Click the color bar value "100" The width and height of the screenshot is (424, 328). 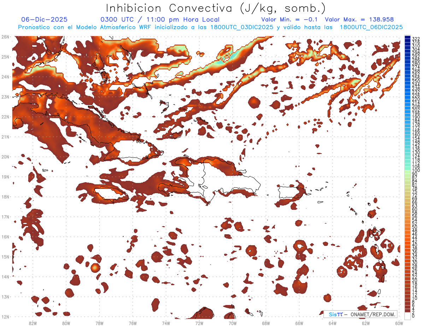[416, 171]
